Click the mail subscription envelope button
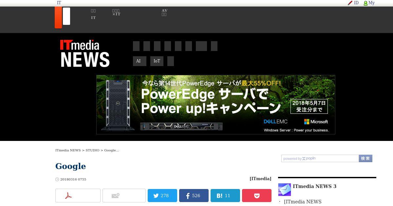The image size is (393, 206). click(x=124, y=196)
